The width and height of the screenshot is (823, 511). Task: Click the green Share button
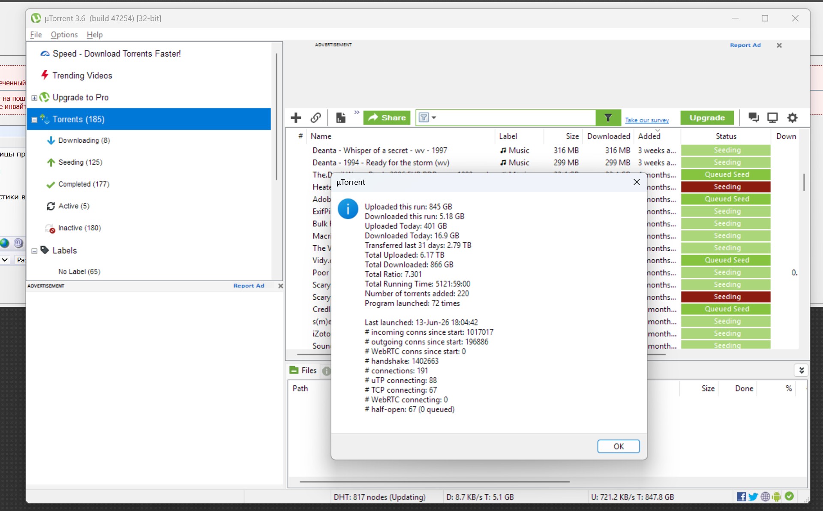coord(387,117)
